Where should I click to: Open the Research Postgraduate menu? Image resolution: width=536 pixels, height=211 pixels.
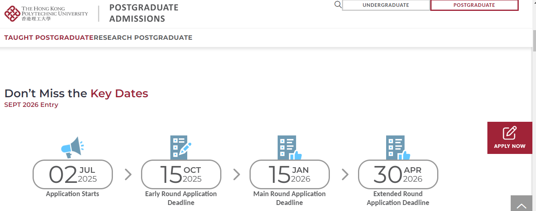tap(143, 38)
